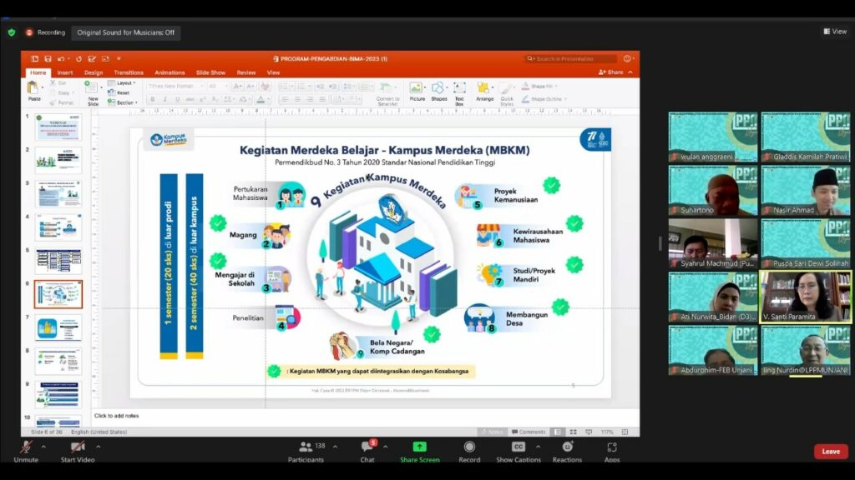
Task: Open the Shapes gallery icon
Action: coord(438,88)
